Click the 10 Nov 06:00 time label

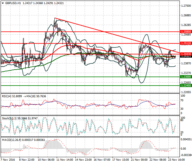click(46, 160)
